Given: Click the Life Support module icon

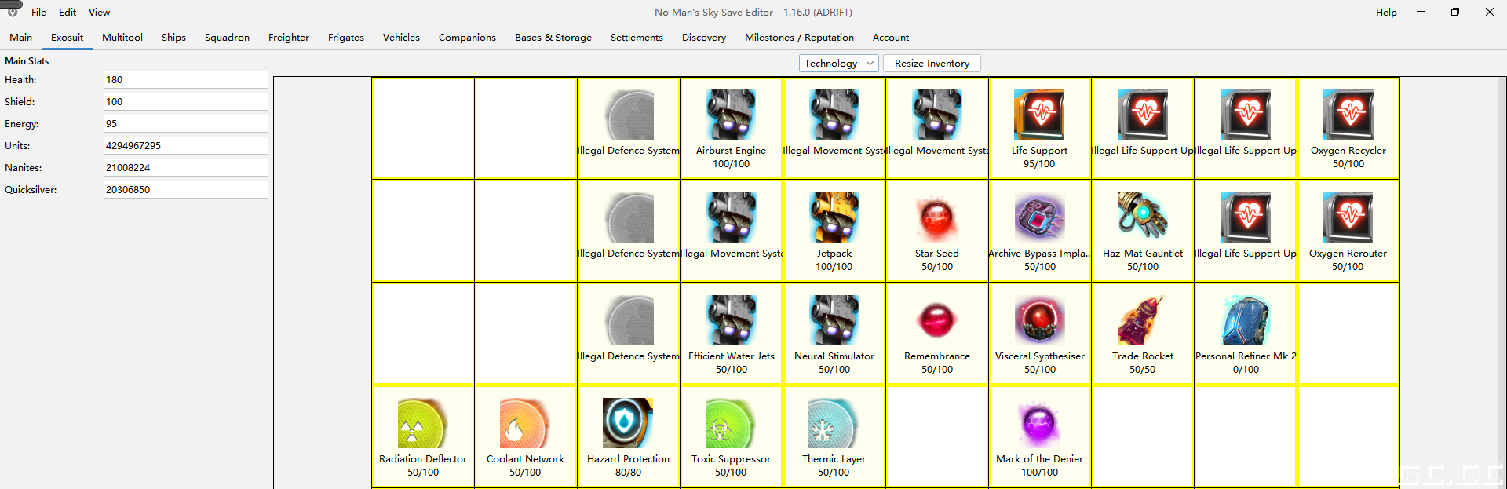Looking at the screenshot, I should pyautogui.click(x=1039, y=115).
